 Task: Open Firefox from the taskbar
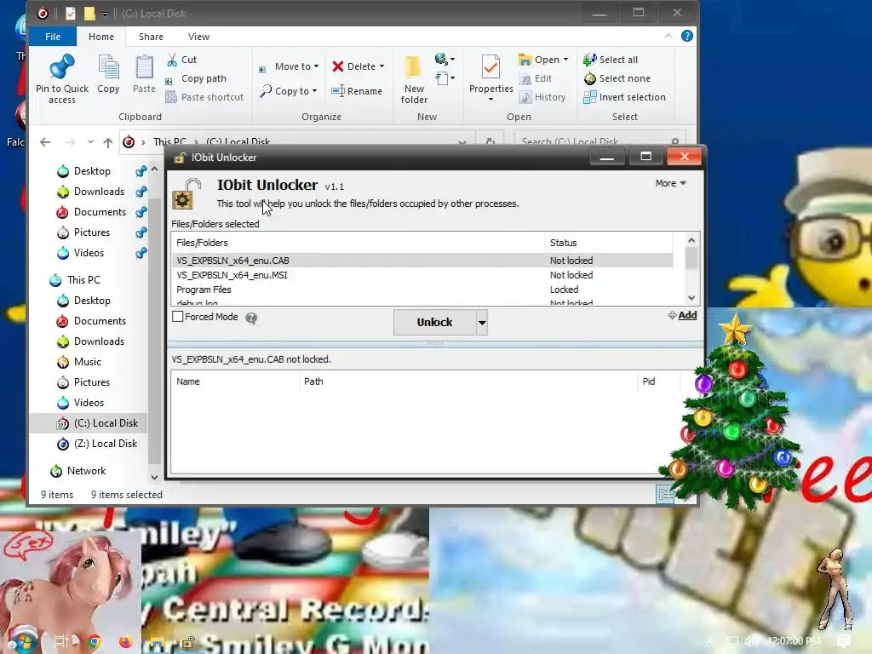[x=126, y=641]
